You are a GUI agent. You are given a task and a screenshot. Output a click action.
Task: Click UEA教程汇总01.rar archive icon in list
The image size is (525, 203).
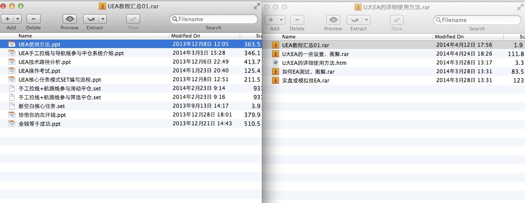click(x=276, y=45)
